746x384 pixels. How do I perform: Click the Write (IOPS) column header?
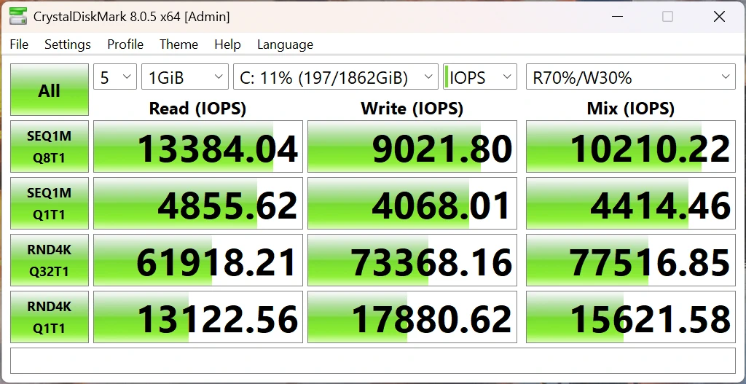(412, 109)
